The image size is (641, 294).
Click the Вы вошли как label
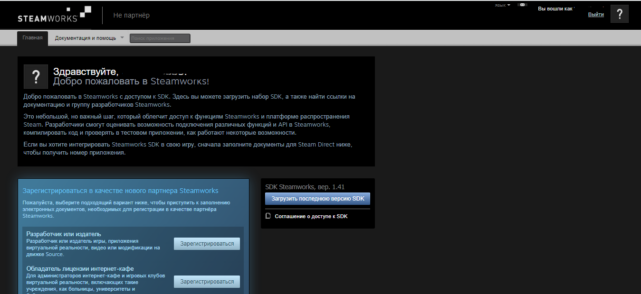tap(555, 9)
